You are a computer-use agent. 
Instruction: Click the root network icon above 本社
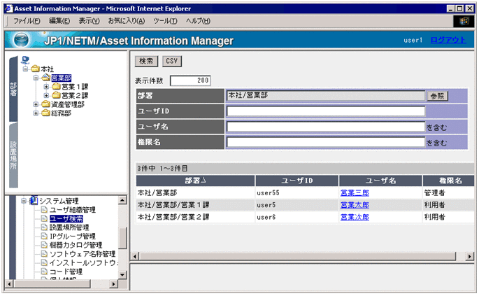click(26, 59)
